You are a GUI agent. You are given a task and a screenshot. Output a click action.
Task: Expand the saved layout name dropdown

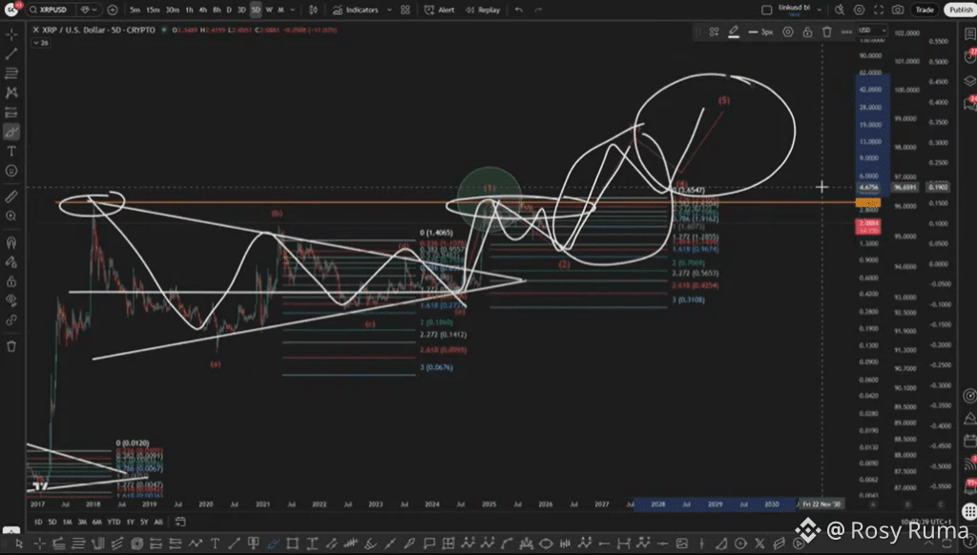pyautogui.click(x=820, y=10)
